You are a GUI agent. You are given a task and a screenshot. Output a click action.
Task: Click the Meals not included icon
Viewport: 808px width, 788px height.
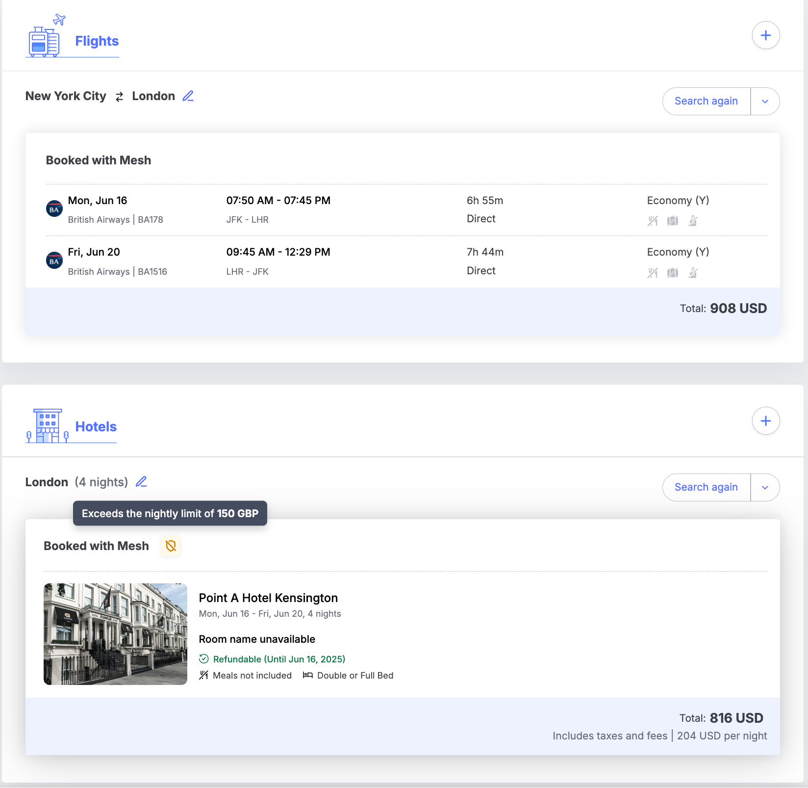pyautogui.click(x=204, y=676)
